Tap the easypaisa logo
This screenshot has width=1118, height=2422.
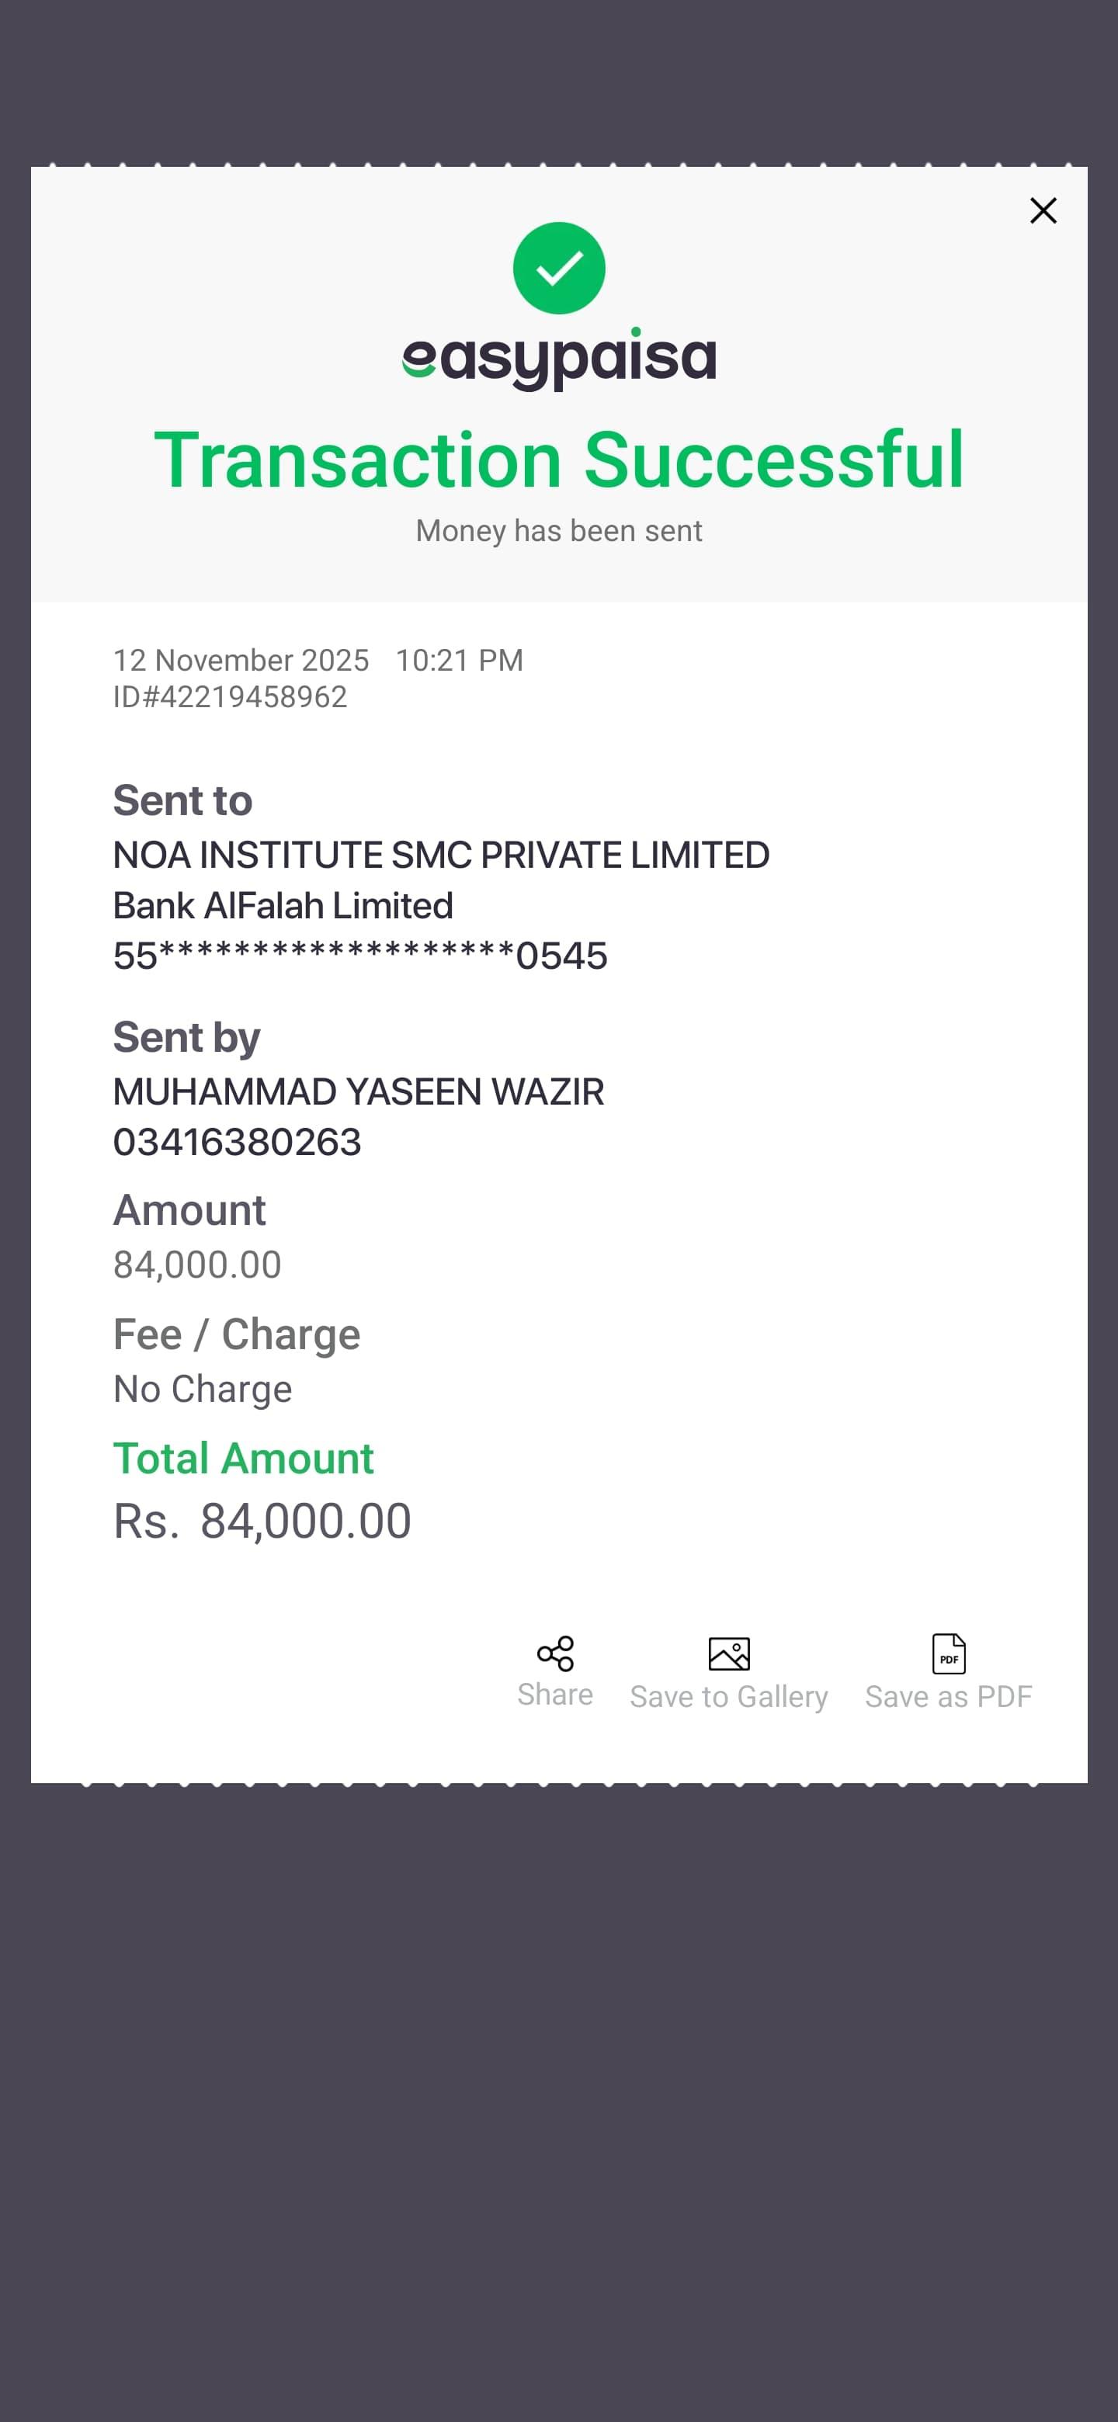(x=558, y=357)
